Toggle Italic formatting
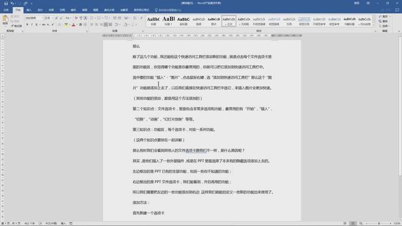Viewport: 402px width, 226px height. coord(32,24)
